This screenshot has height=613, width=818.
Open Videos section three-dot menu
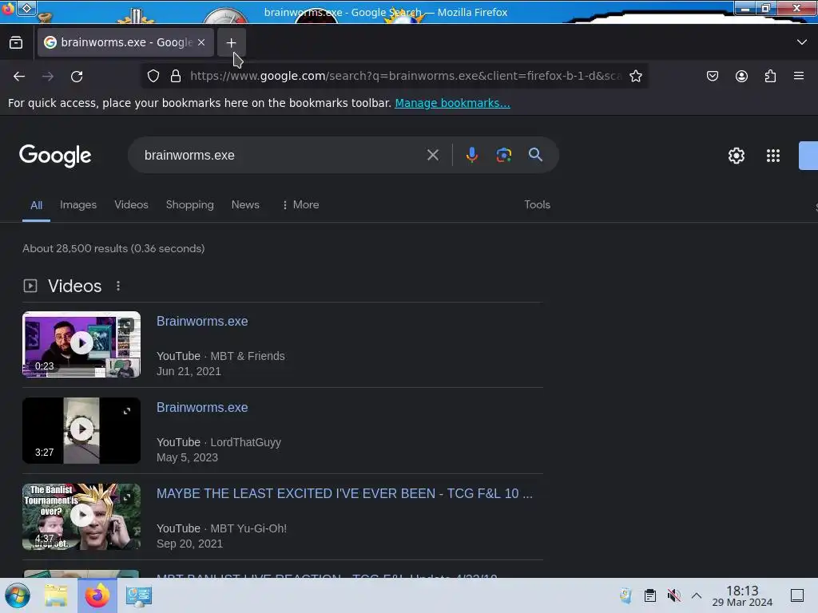click(x=118, y=286)
